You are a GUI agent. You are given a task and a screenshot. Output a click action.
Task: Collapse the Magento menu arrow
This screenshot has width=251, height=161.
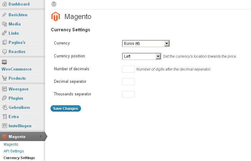pos(41,136)
